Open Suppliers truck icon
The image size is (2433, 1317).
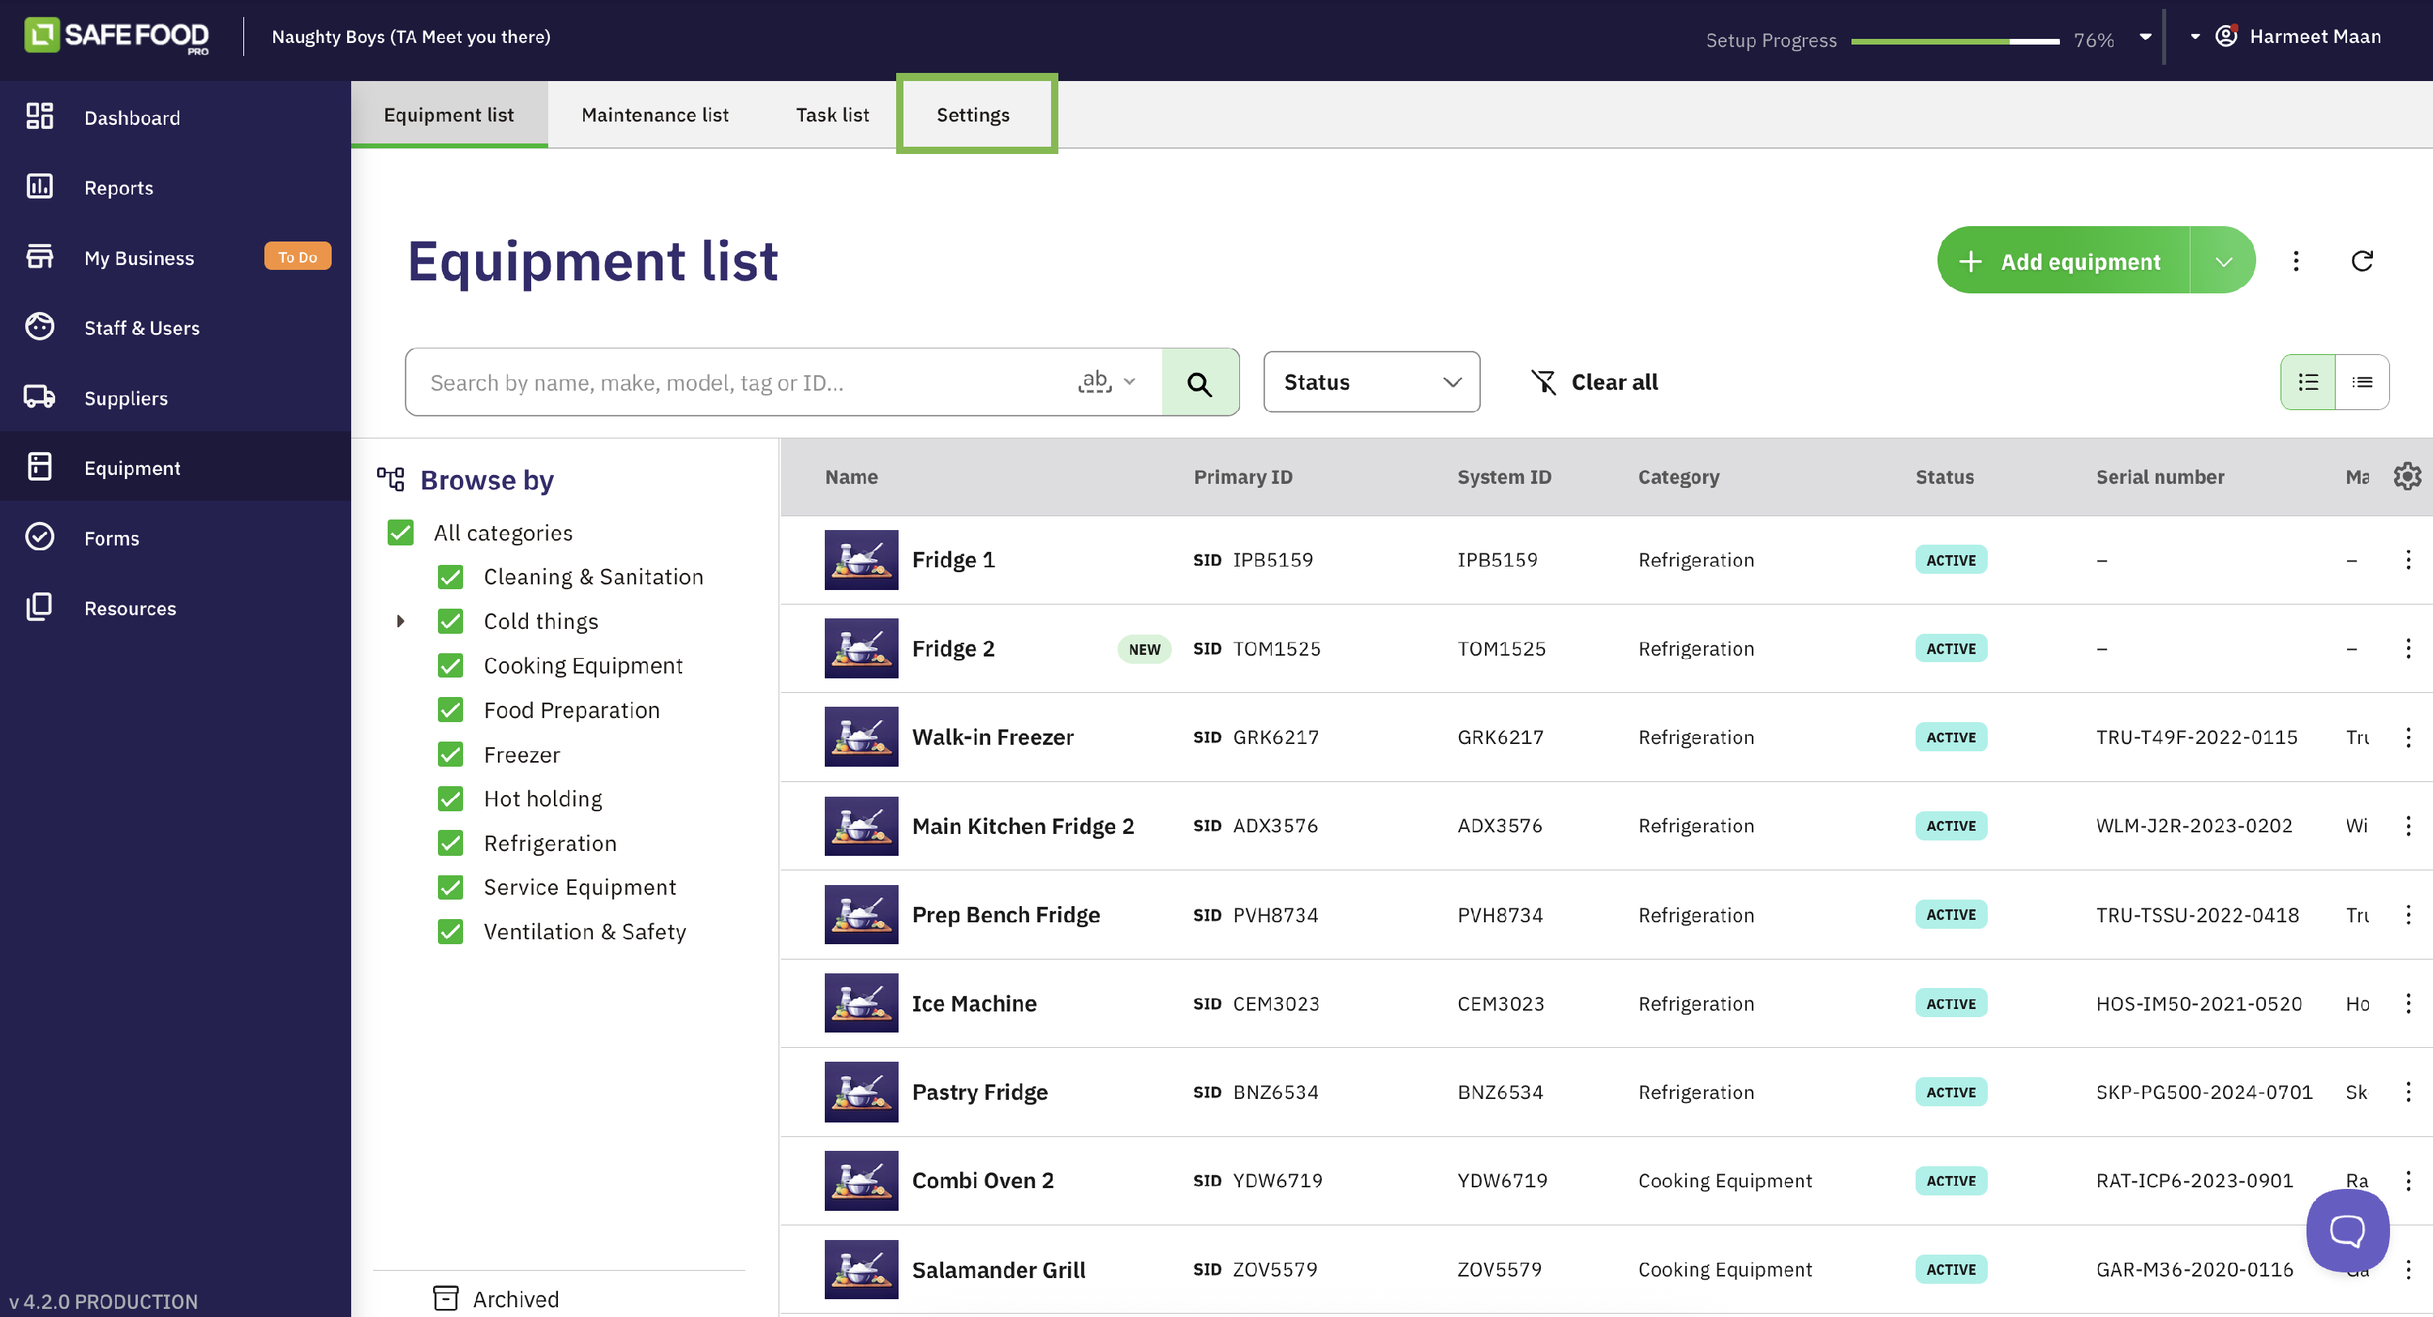(x=40, y=396)
